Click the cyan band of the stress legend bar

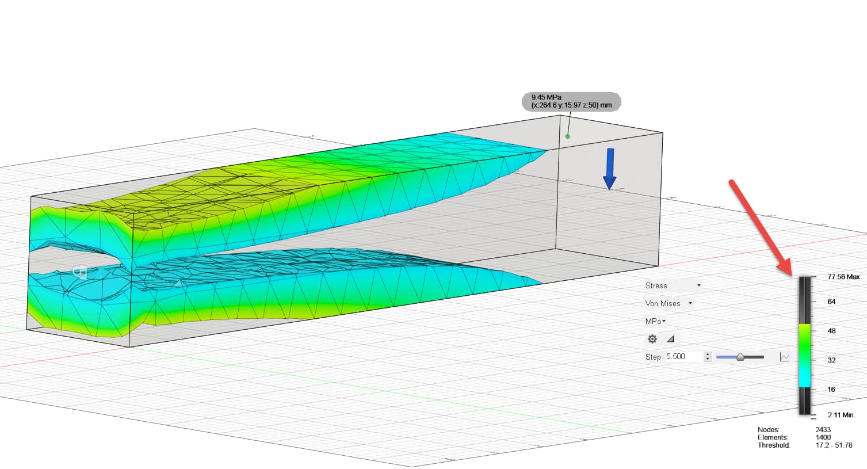tap(804, 375)
